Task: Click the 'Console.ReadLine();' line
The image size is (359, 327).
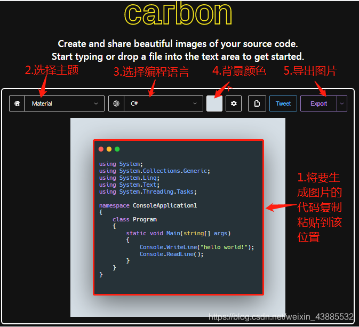Action: [171, 254]
